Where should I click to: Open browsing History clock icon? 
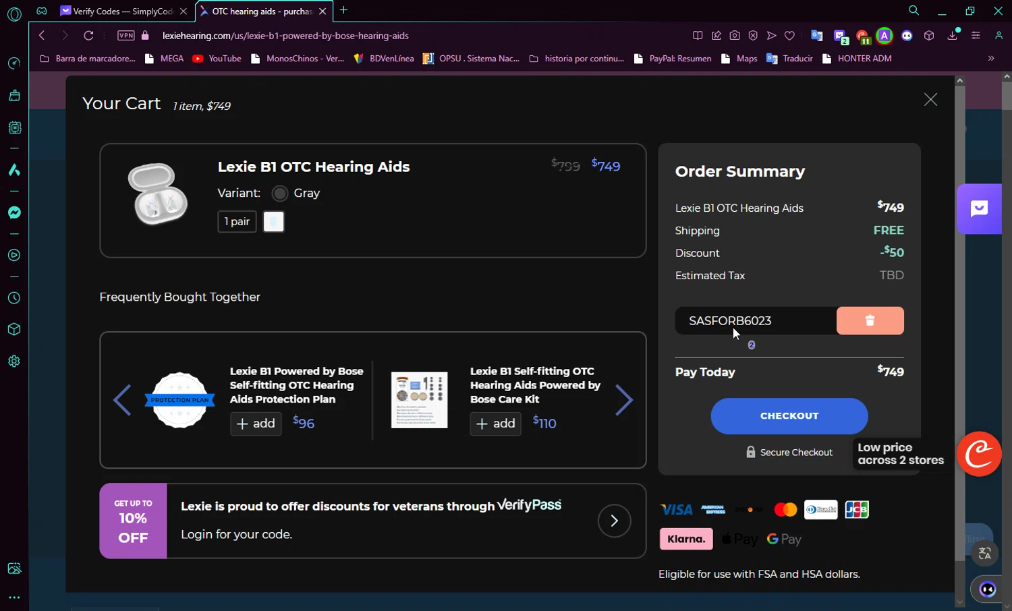click(14, 298)
